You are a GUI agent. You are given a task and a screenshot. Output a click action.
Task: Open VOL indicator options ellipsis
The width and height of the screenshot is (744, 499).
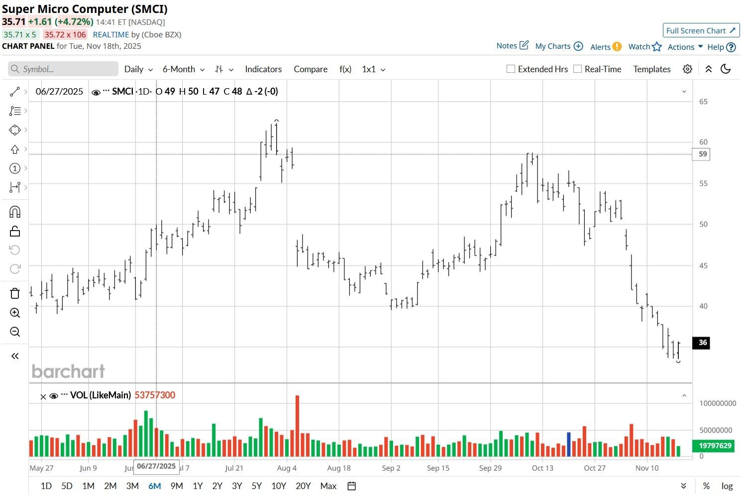64,395
